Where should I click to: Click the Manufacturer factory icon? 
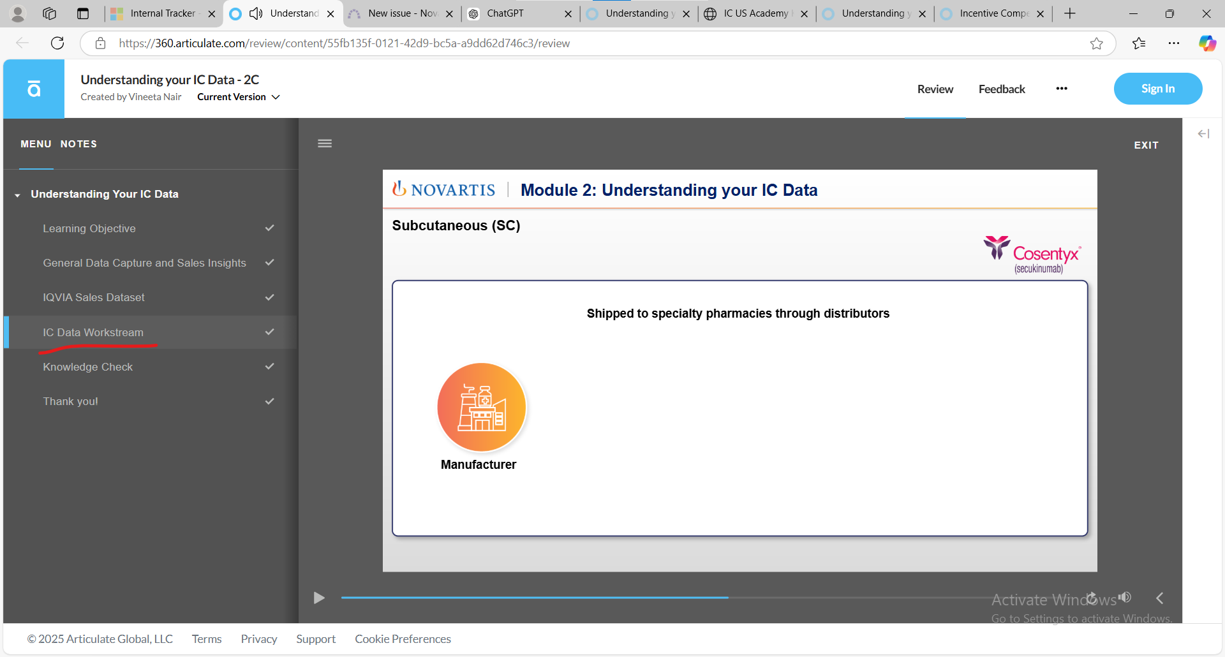click(x=482, y=407)
